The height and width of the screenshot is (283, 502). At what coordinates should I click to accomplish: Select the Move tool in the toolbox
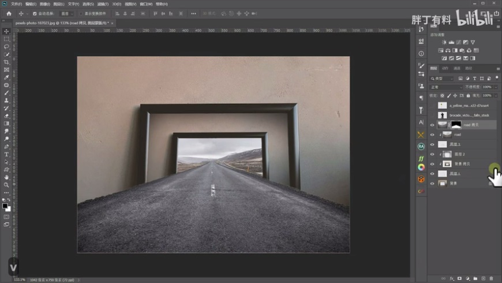coord(7,31)
